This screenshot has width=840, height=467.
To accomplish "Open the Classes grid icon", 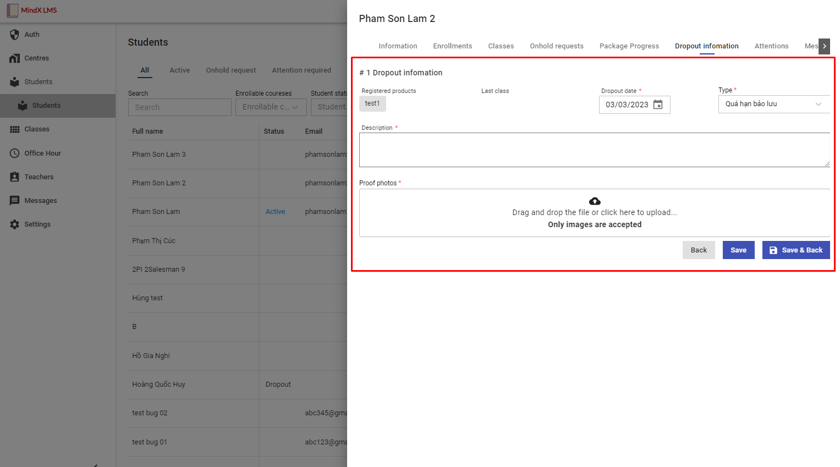I will click(15, 129).
